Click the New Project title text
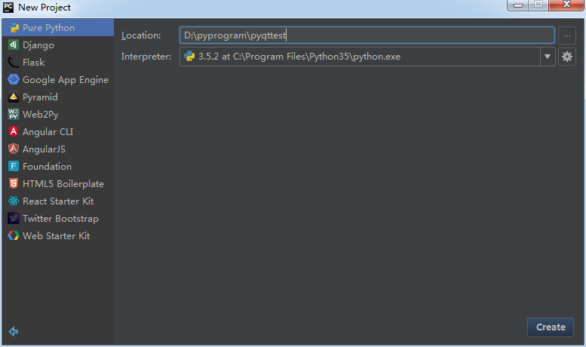The width and height of the screenshot is (586, 347). point(44,8)
